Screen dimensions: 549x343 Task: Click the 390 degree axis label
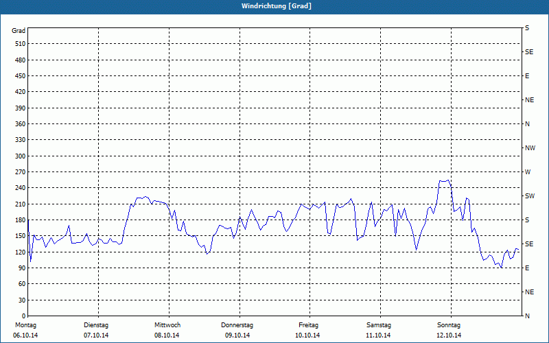pos(21,108)
